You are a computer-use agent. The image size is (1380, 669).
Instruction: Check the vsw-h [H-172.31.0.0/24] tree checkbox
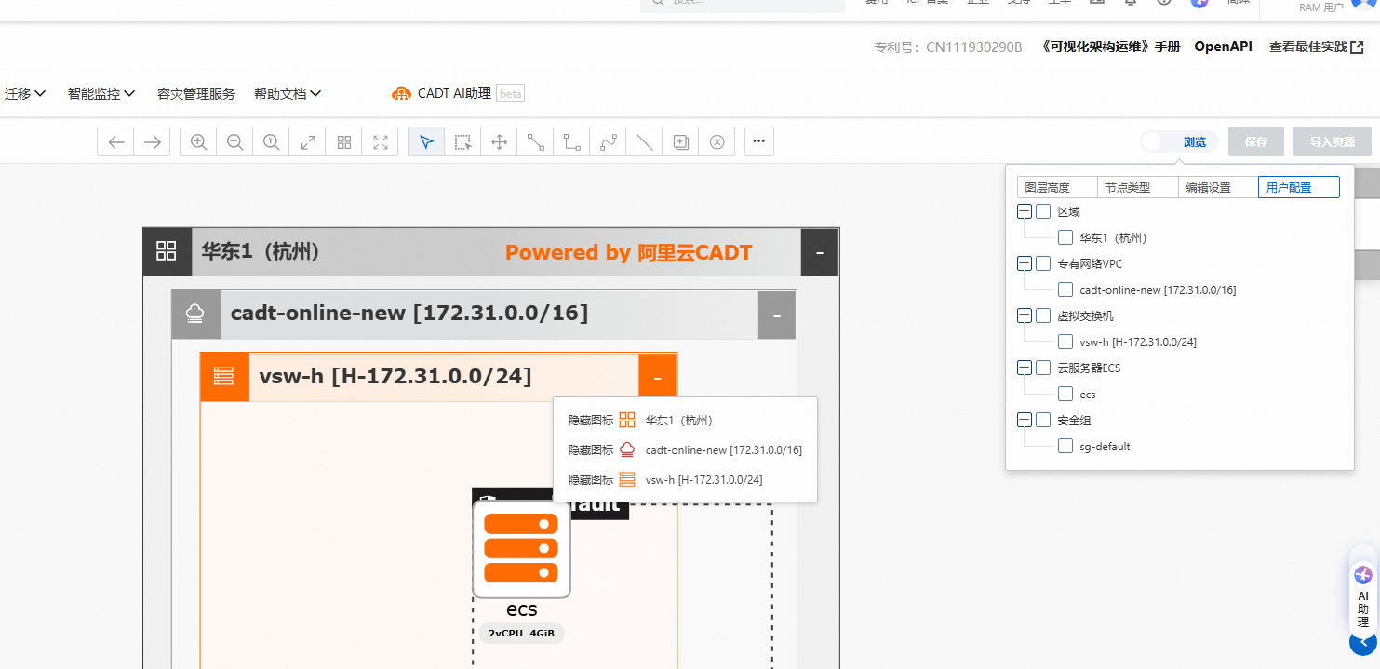point(1065,341)
